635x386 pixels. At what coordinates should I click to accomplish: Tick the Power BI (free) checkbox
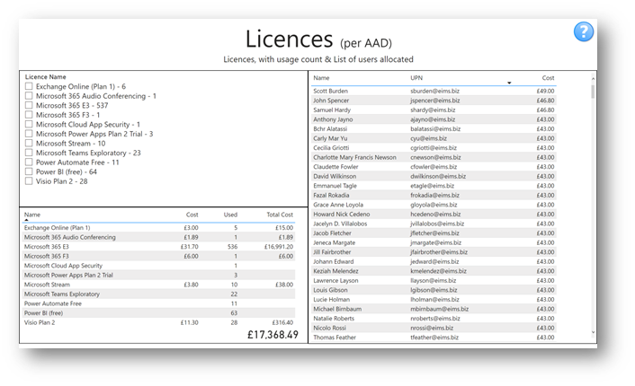point(29,171)
